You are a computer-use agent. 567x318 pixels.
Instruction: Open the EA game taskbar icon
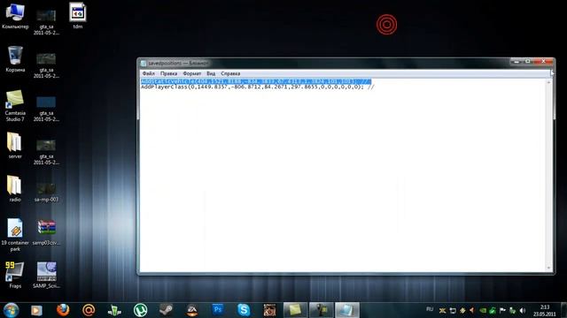point(192,310)
